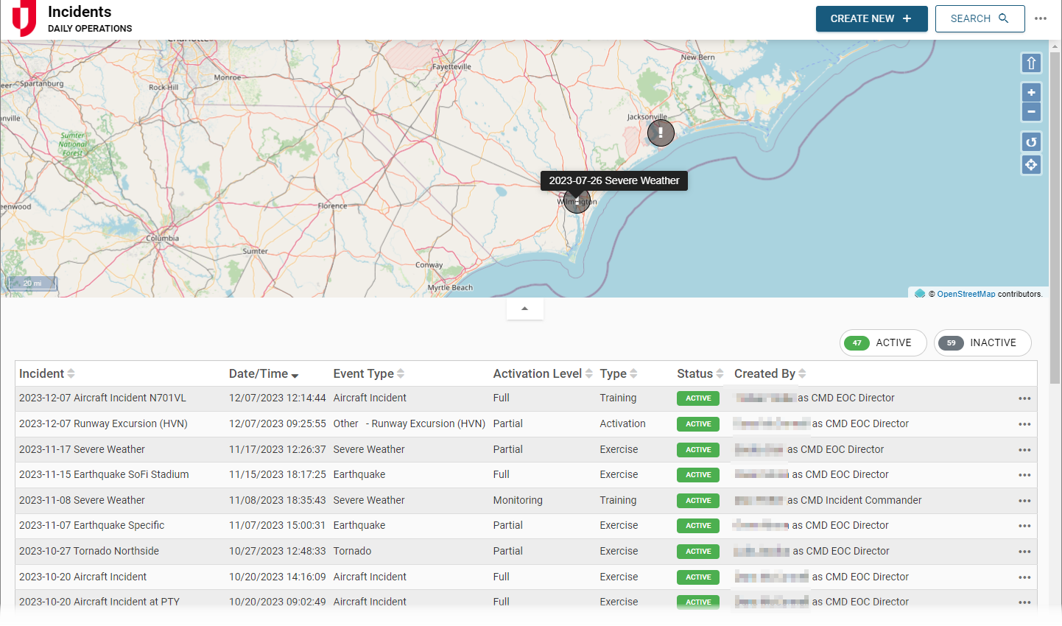This screenshot has height=626, width=1062.
Task: Select the incident marker near Jacksonville
Action: (661, 133)
